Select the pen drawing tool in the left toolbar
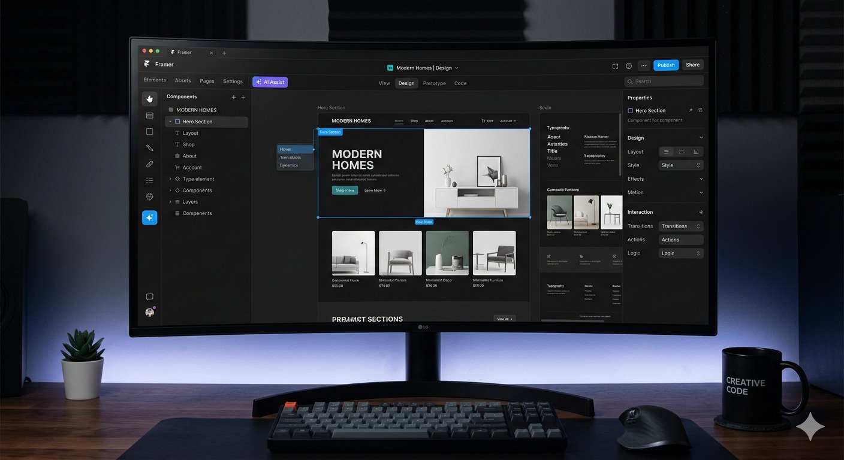This screenshot has height=460, width=844. 150,148
